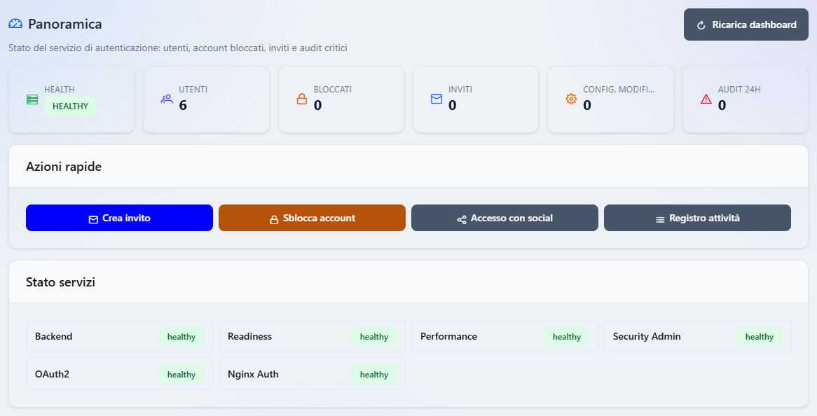The height and width of the screenshot is (416, 817).
Task: Reload via the Ricarica dashboard button
Action: [x=746, y=25]
